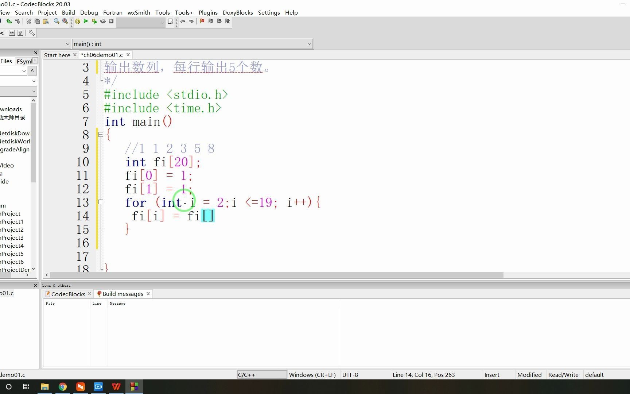Screen dimensions: 630x394
Task: Select the Code::Blocks log tab
Action: pos(68,294)
